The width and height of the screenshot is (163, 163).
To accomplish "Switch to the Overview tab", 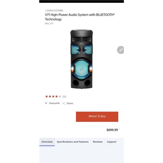I will [47, 142].
